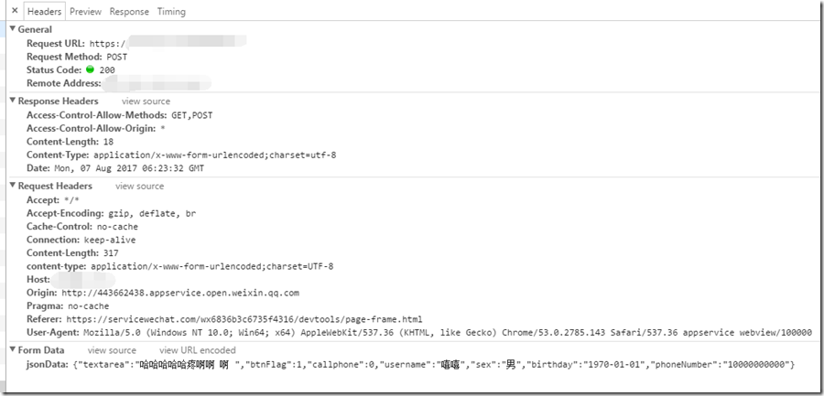Collapse the Response Headers section
824x396 pixels.
13,101
